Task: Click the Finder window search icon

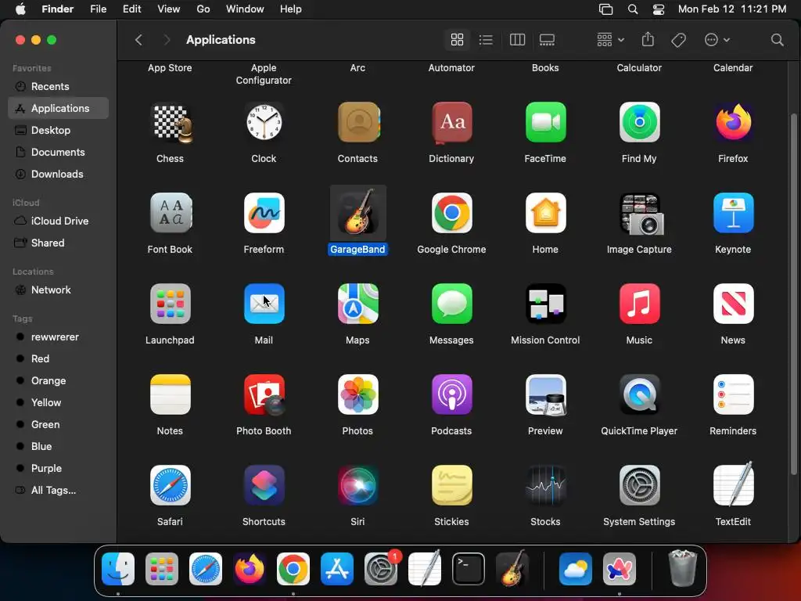Action: 777,39
